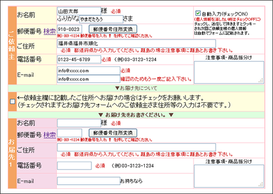Click the delivery 電話番号 field
Image resolution: width=273 pixels, height=194 pixels.
[x=74, y=166]
